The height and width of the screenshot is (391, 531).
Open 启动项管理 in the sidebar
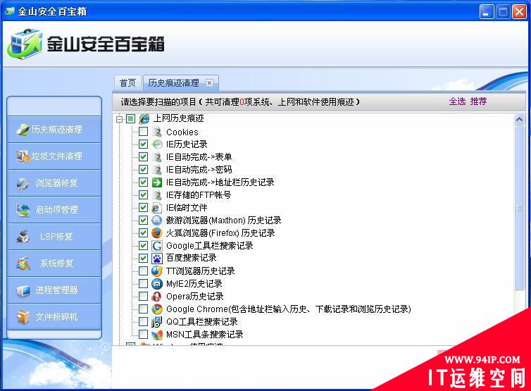point(54,210)
